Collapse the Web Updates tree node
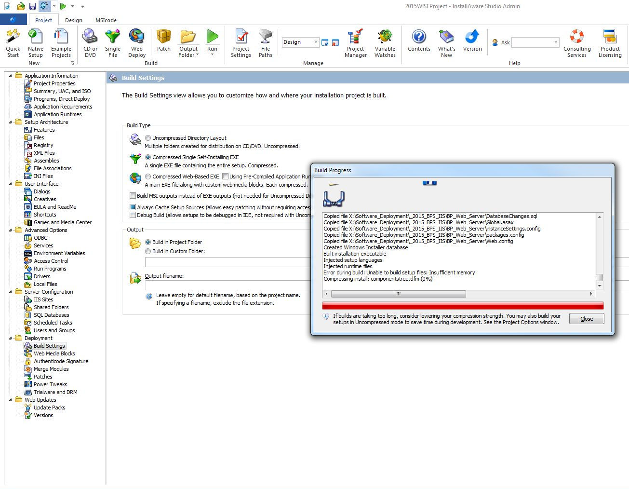The image size is (629, 489). (11, 400)
